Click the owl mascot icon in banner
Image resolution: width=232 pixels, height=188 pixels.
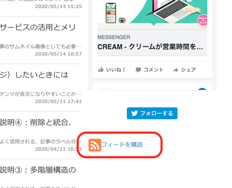click(x=122, y=20)
